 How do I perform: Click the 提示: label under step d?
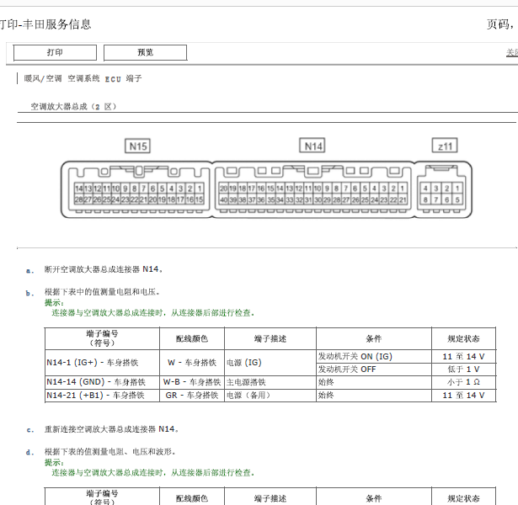pyautogui.click(x=54, y=462)
